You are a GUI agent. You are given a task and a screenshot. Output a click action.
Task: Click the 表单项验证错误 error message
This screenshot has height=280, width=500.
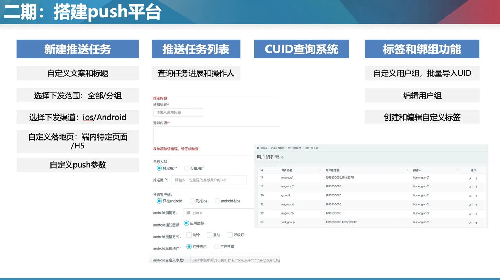[176, 149]
